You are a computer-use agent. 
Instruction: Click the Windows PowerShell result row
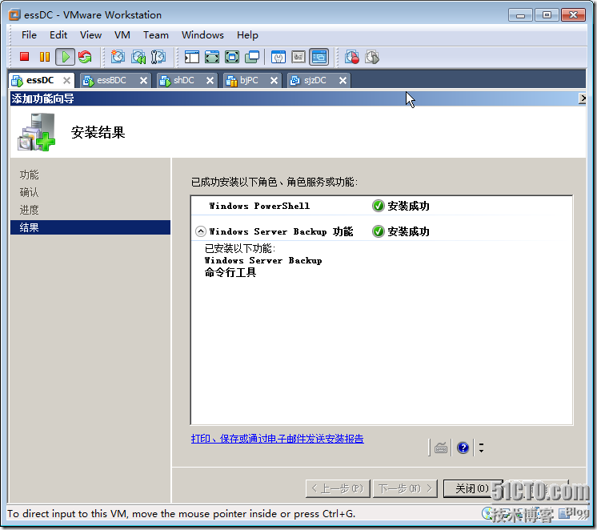(x=382, y=206)
